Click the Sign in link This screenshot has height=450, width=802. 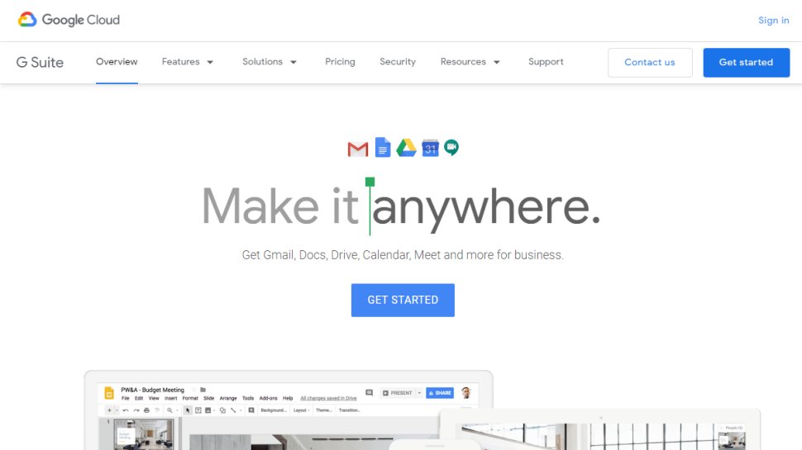773,21
